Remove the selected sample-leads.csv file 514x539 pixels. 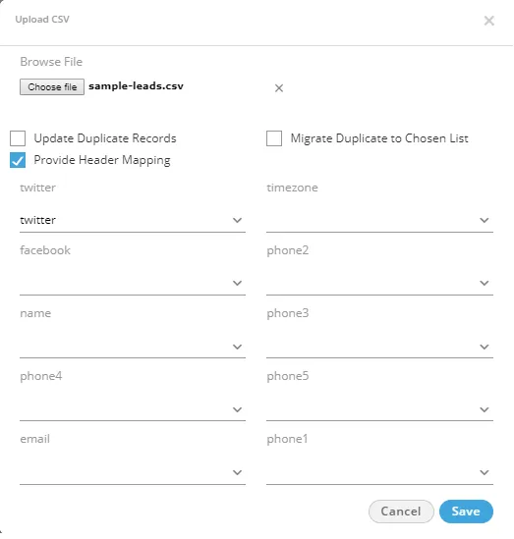[x=279, y=88]
